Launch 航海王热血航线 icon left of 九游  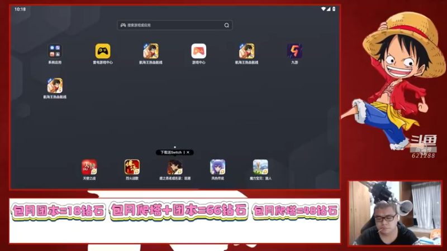[246, 51]
